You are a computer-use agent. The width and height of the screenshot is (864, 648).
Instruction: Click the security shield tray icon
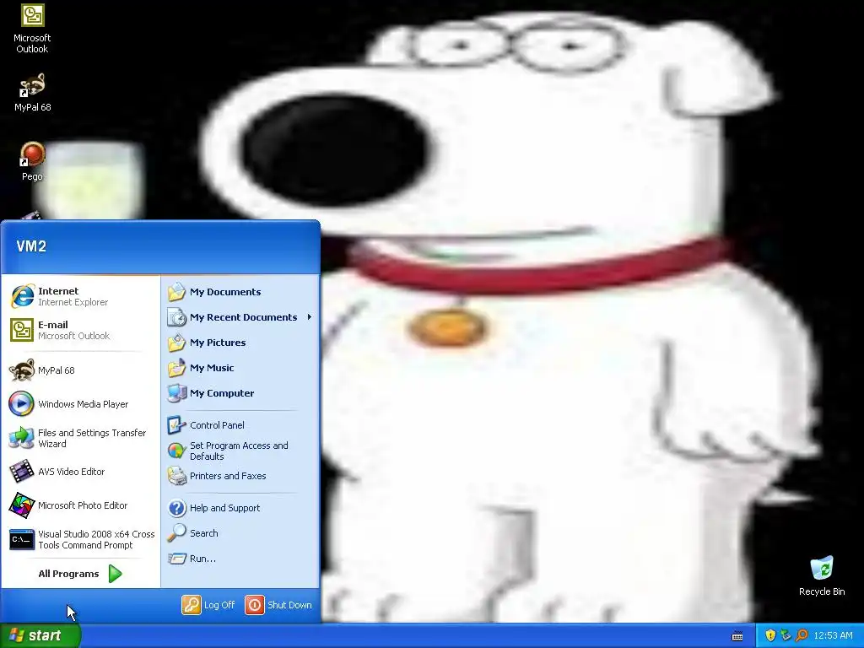[x=769, y=635]
